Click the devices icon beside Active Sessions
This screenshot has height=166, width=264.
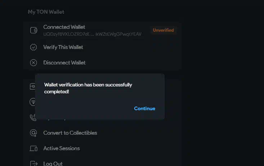33,148
